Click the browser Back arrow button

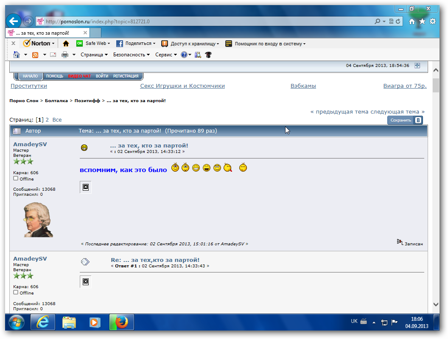pos(14,21)
